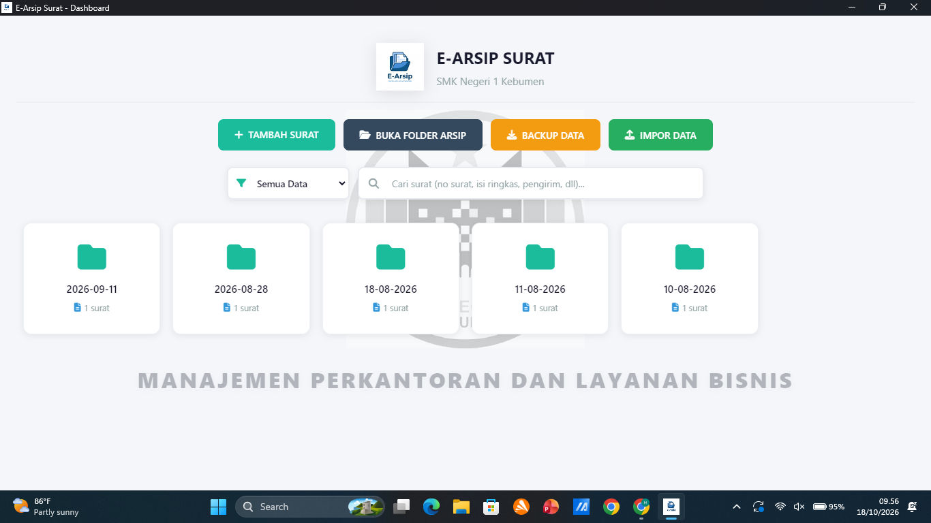Screen dimensions: 931x523
Task: Click the magnifier icon in search box
Action: (x=373, y=183)
